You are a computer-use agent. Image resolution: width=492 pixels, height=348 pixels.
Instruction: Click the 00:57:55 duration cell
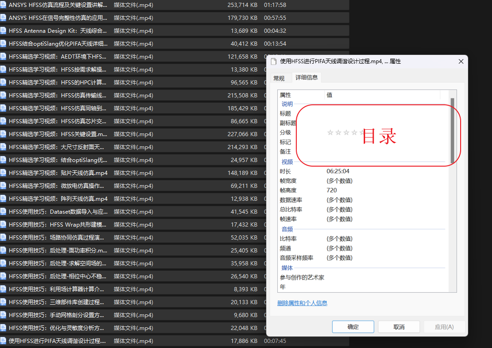[x=275, y=18]
